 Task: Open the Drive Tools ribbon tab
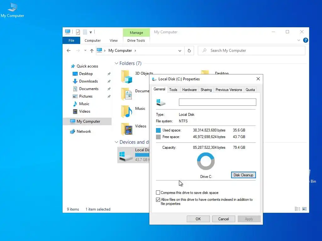[x=136, y=40]
